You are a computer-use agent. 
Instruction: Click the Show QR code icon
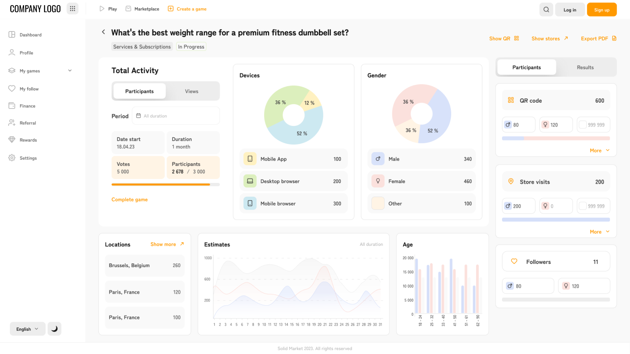coord(516,39)
